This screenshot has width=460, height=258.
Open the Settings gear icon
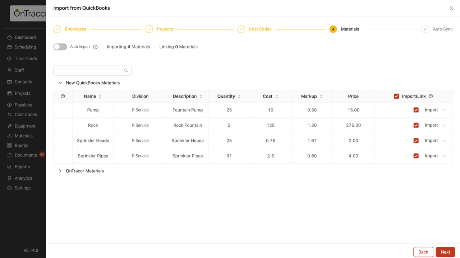(x=9, y=188)
